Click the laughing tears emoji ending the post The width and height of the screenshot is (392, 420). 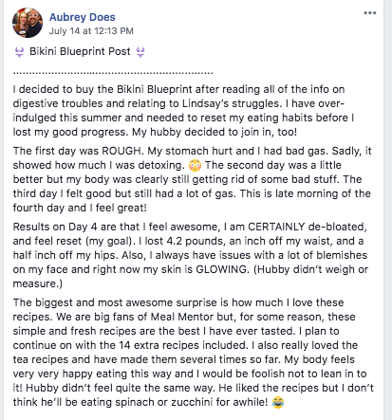(x=278, y=403)
